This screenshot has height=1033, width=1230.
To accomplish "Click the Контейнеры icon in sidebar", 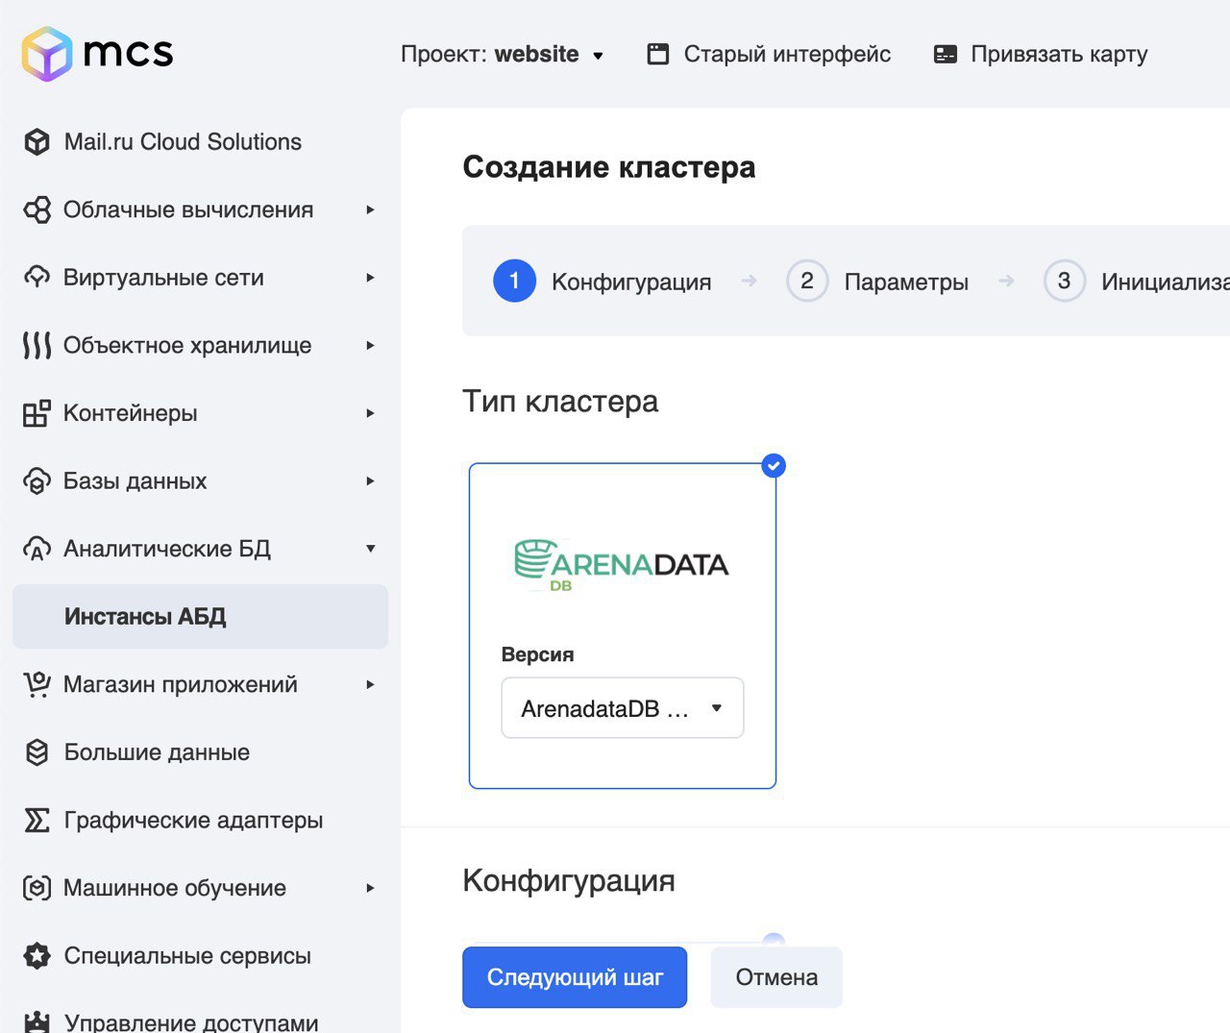I will click(37, 413).
